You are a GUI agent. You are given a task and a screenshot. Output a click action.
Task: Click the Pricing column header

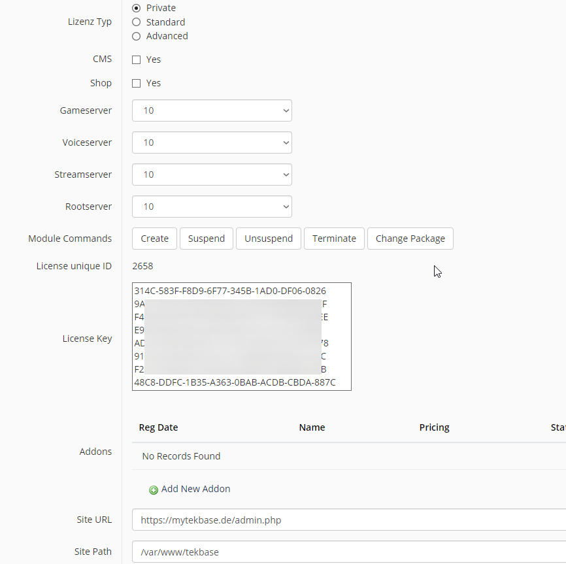click(x=434, y=427)
